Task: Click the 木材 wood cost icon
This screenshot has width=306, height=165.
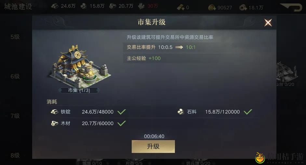Action: click(x=54, y=123)
